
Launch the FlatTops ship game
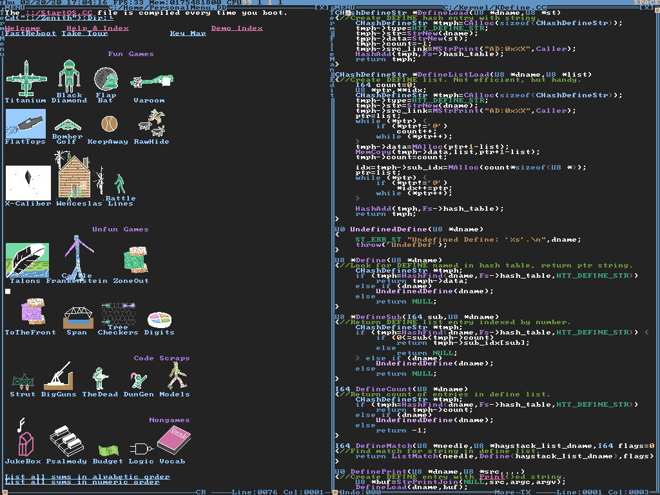(26, 123)
